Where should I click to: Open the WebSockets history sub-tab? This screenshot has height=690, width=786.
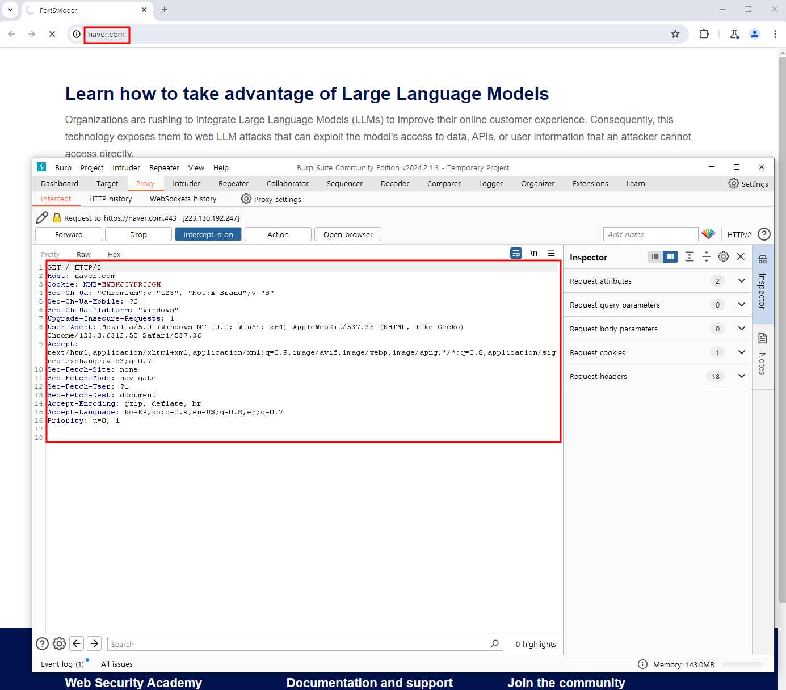click(183, 199)
